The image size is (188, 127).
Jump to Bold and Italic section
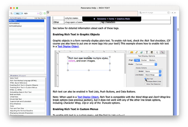click(15, 95)
